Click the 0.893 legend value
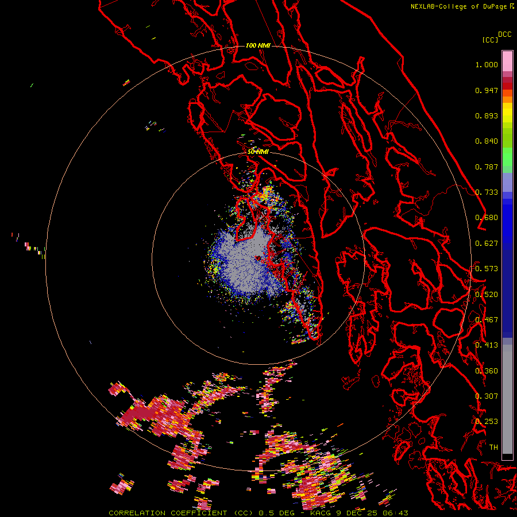This screenshot has width=517, height=517. 487,115
